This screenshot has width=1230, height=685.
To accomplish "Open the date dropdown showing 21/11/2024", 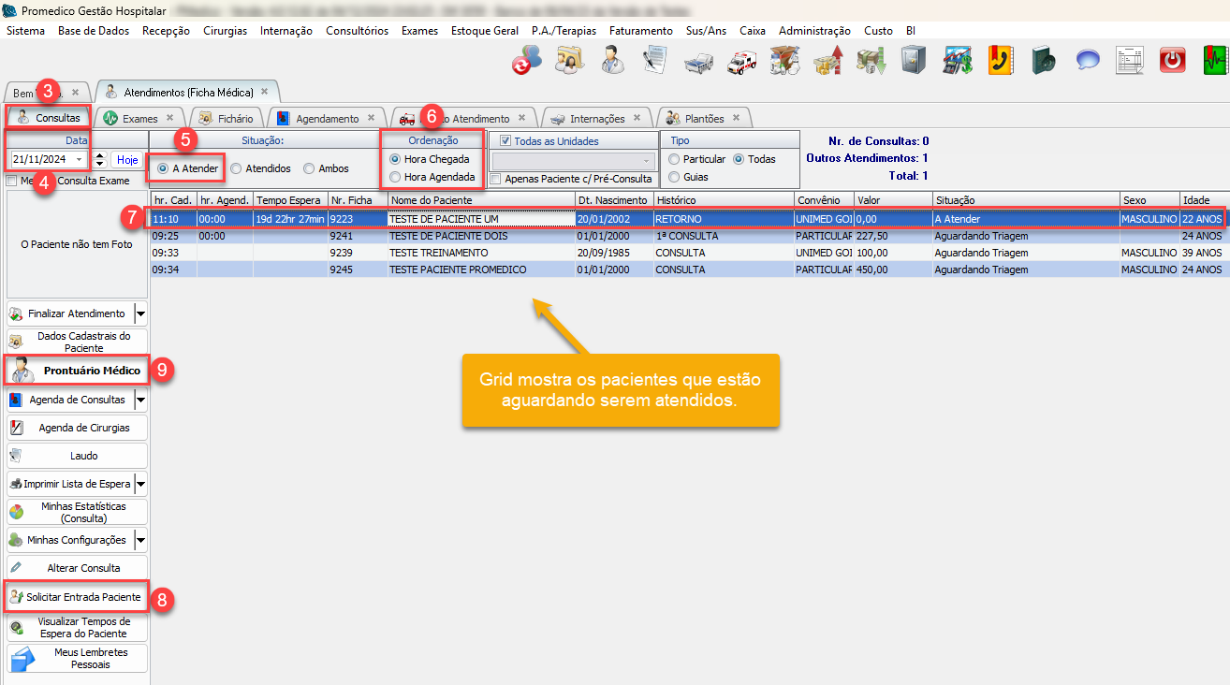I will coord(80,160).
